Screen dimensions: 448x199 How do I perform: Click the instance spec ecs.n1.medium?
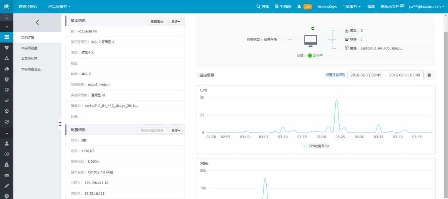coord(99,84)
